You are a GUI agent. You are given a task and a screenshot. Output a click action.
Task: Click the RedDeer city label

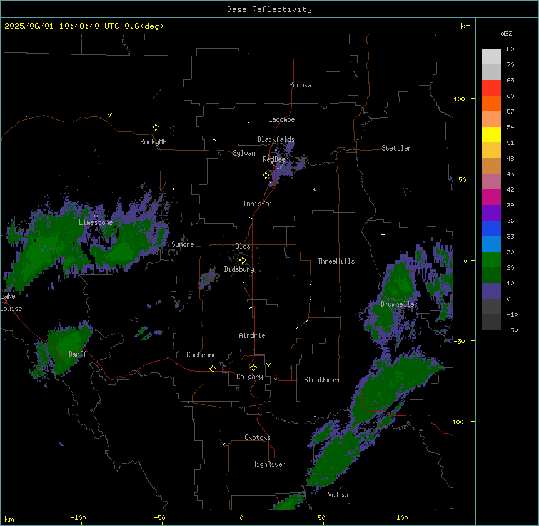(x=276, y=159)
